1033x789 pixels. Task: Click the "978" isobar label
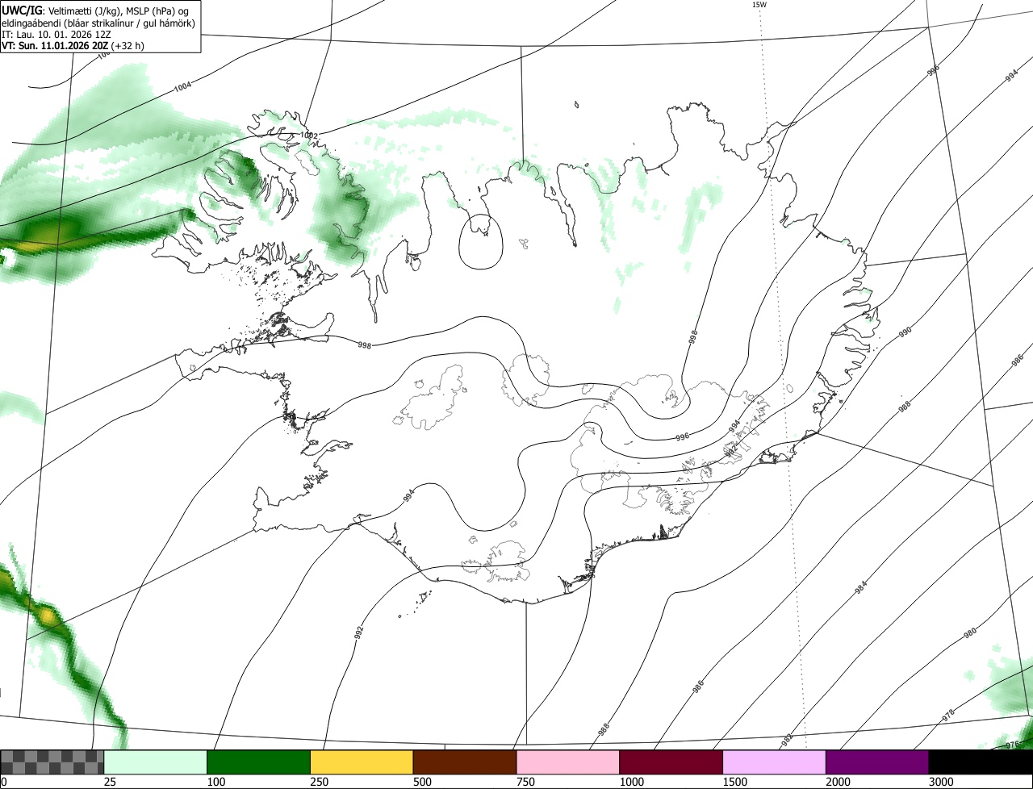click(948, 714)
